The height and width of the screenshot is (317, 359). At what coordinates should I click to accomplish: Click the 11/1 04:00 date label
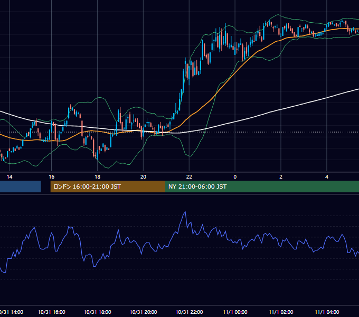coord(327,312)
